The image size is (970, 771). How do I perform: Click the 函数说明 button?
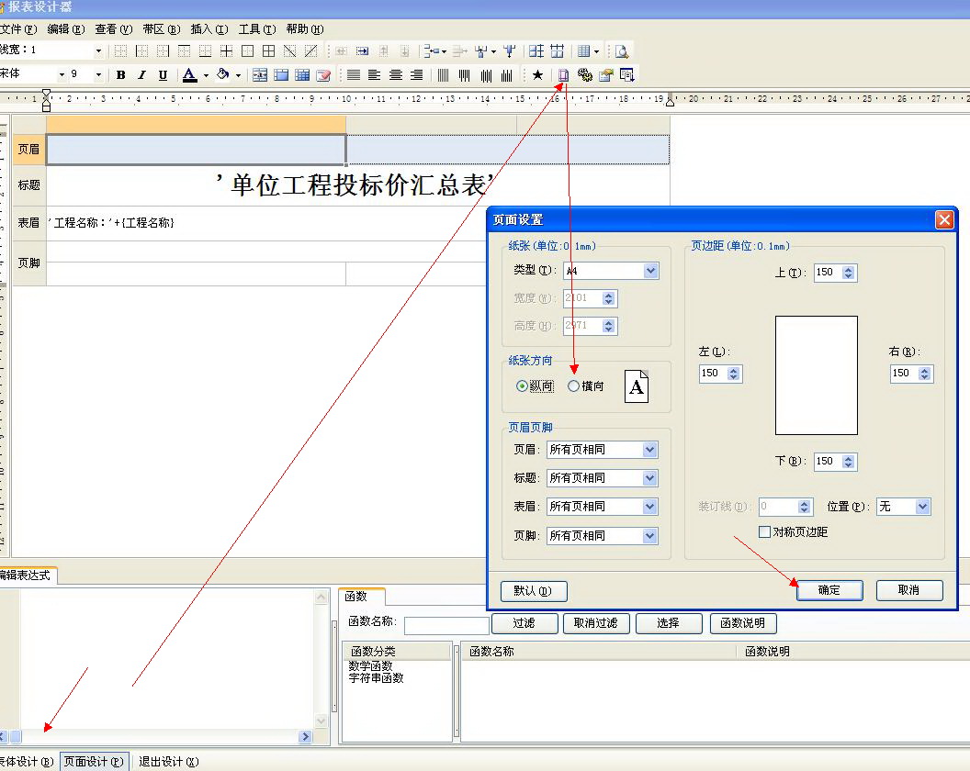pos(743,623)
